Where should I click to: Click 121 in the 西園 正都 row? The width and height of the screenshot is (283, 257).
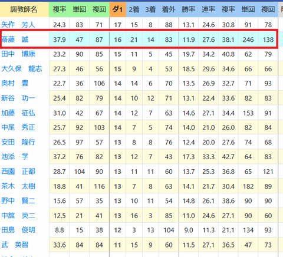click(268, 172)
